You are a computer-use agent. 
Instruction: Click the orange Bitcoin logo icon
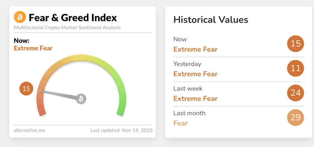tap(20, 17)
